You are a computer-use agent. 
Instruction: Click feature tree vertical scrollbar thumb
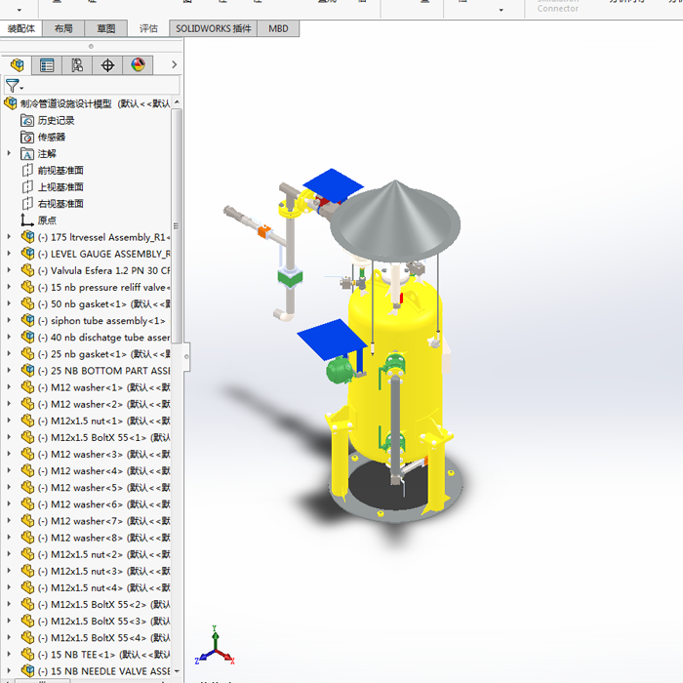tap(177, 226)
